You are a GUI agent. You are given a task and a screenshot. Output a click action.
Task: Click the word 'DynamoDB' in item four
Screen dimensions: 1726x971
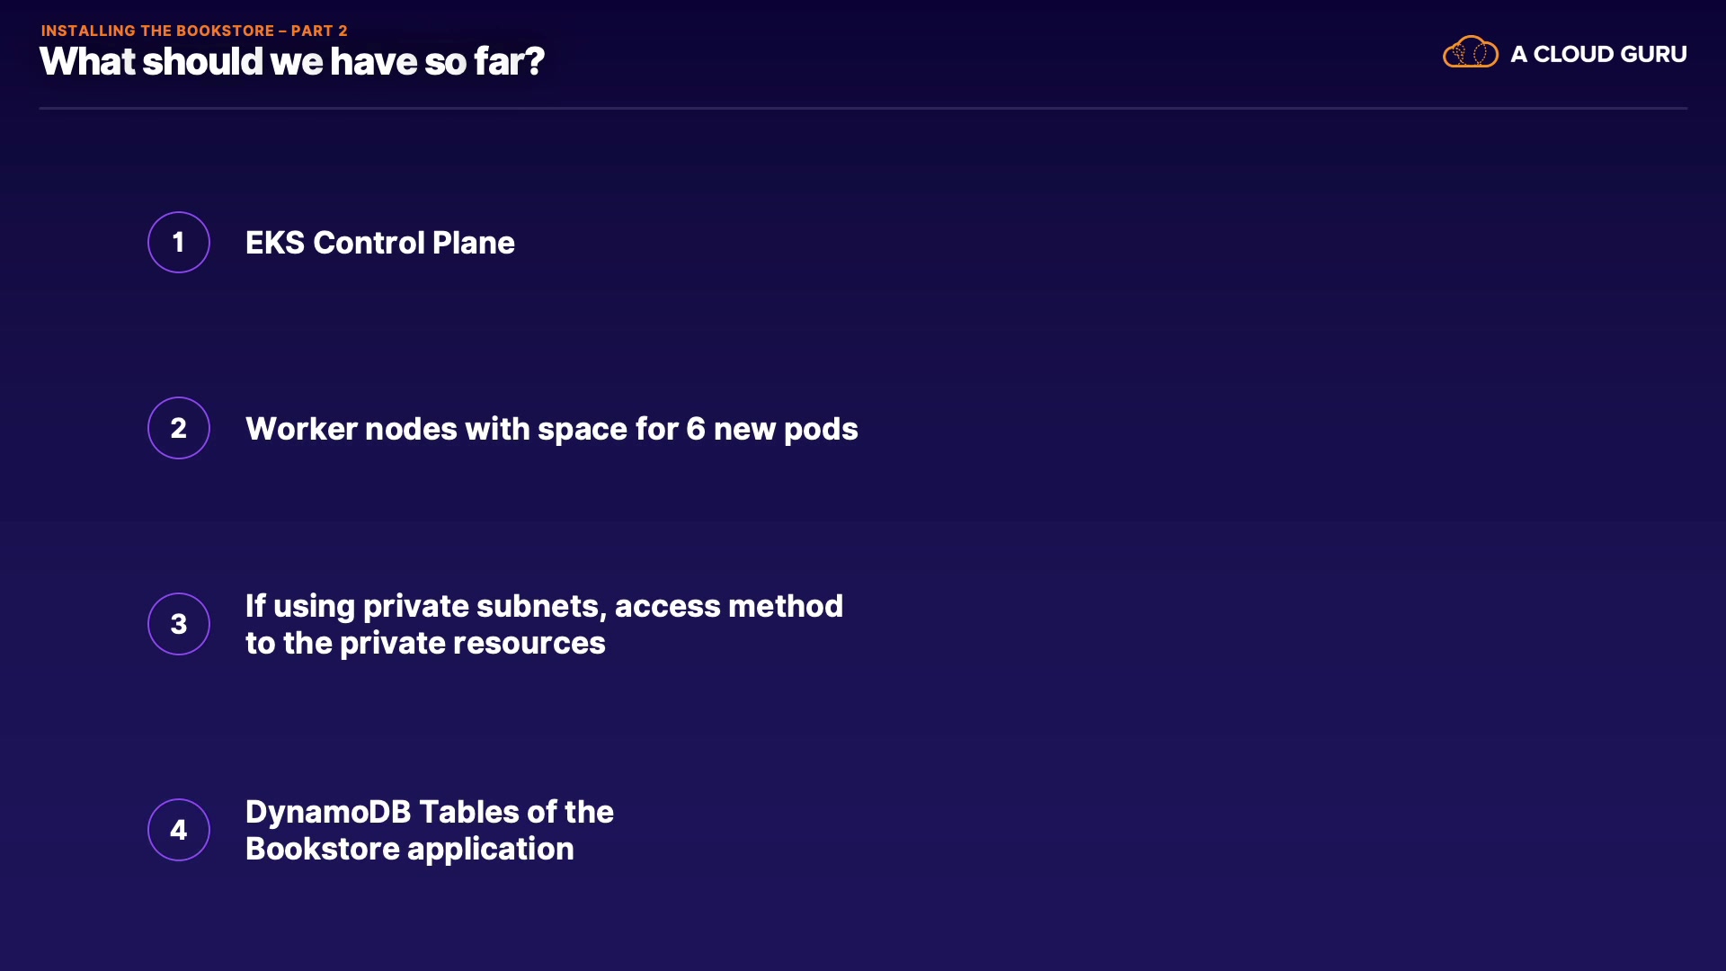coord(328,812)
